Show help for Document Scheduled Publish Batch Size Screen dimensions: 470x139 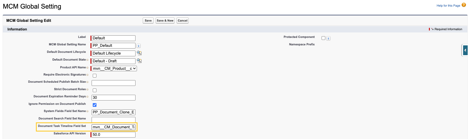point(87,82)
